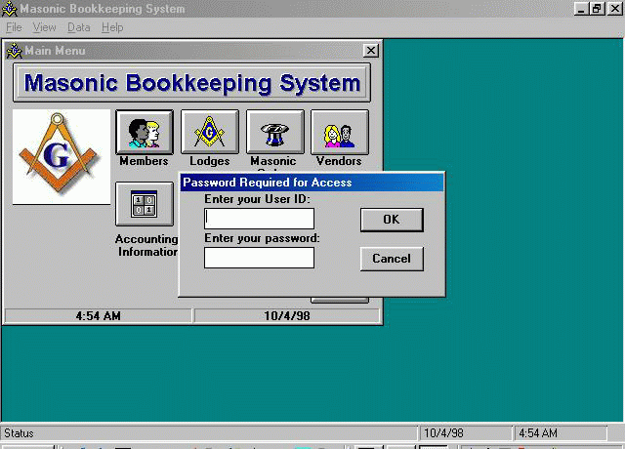Close the Main Menu window
This screenshot has height=449, width=625.
tap(371, 51)
